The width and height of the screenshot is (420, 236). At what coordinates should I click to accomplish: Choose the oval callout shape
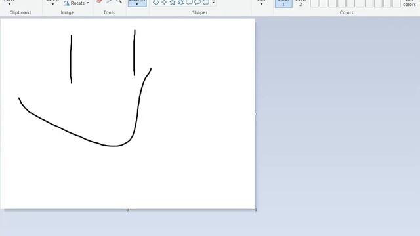point(198,2)
